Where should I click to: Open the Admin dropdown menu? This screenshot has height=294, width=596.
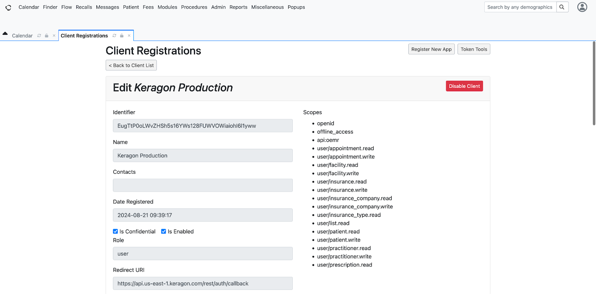(x=218, y=7)
